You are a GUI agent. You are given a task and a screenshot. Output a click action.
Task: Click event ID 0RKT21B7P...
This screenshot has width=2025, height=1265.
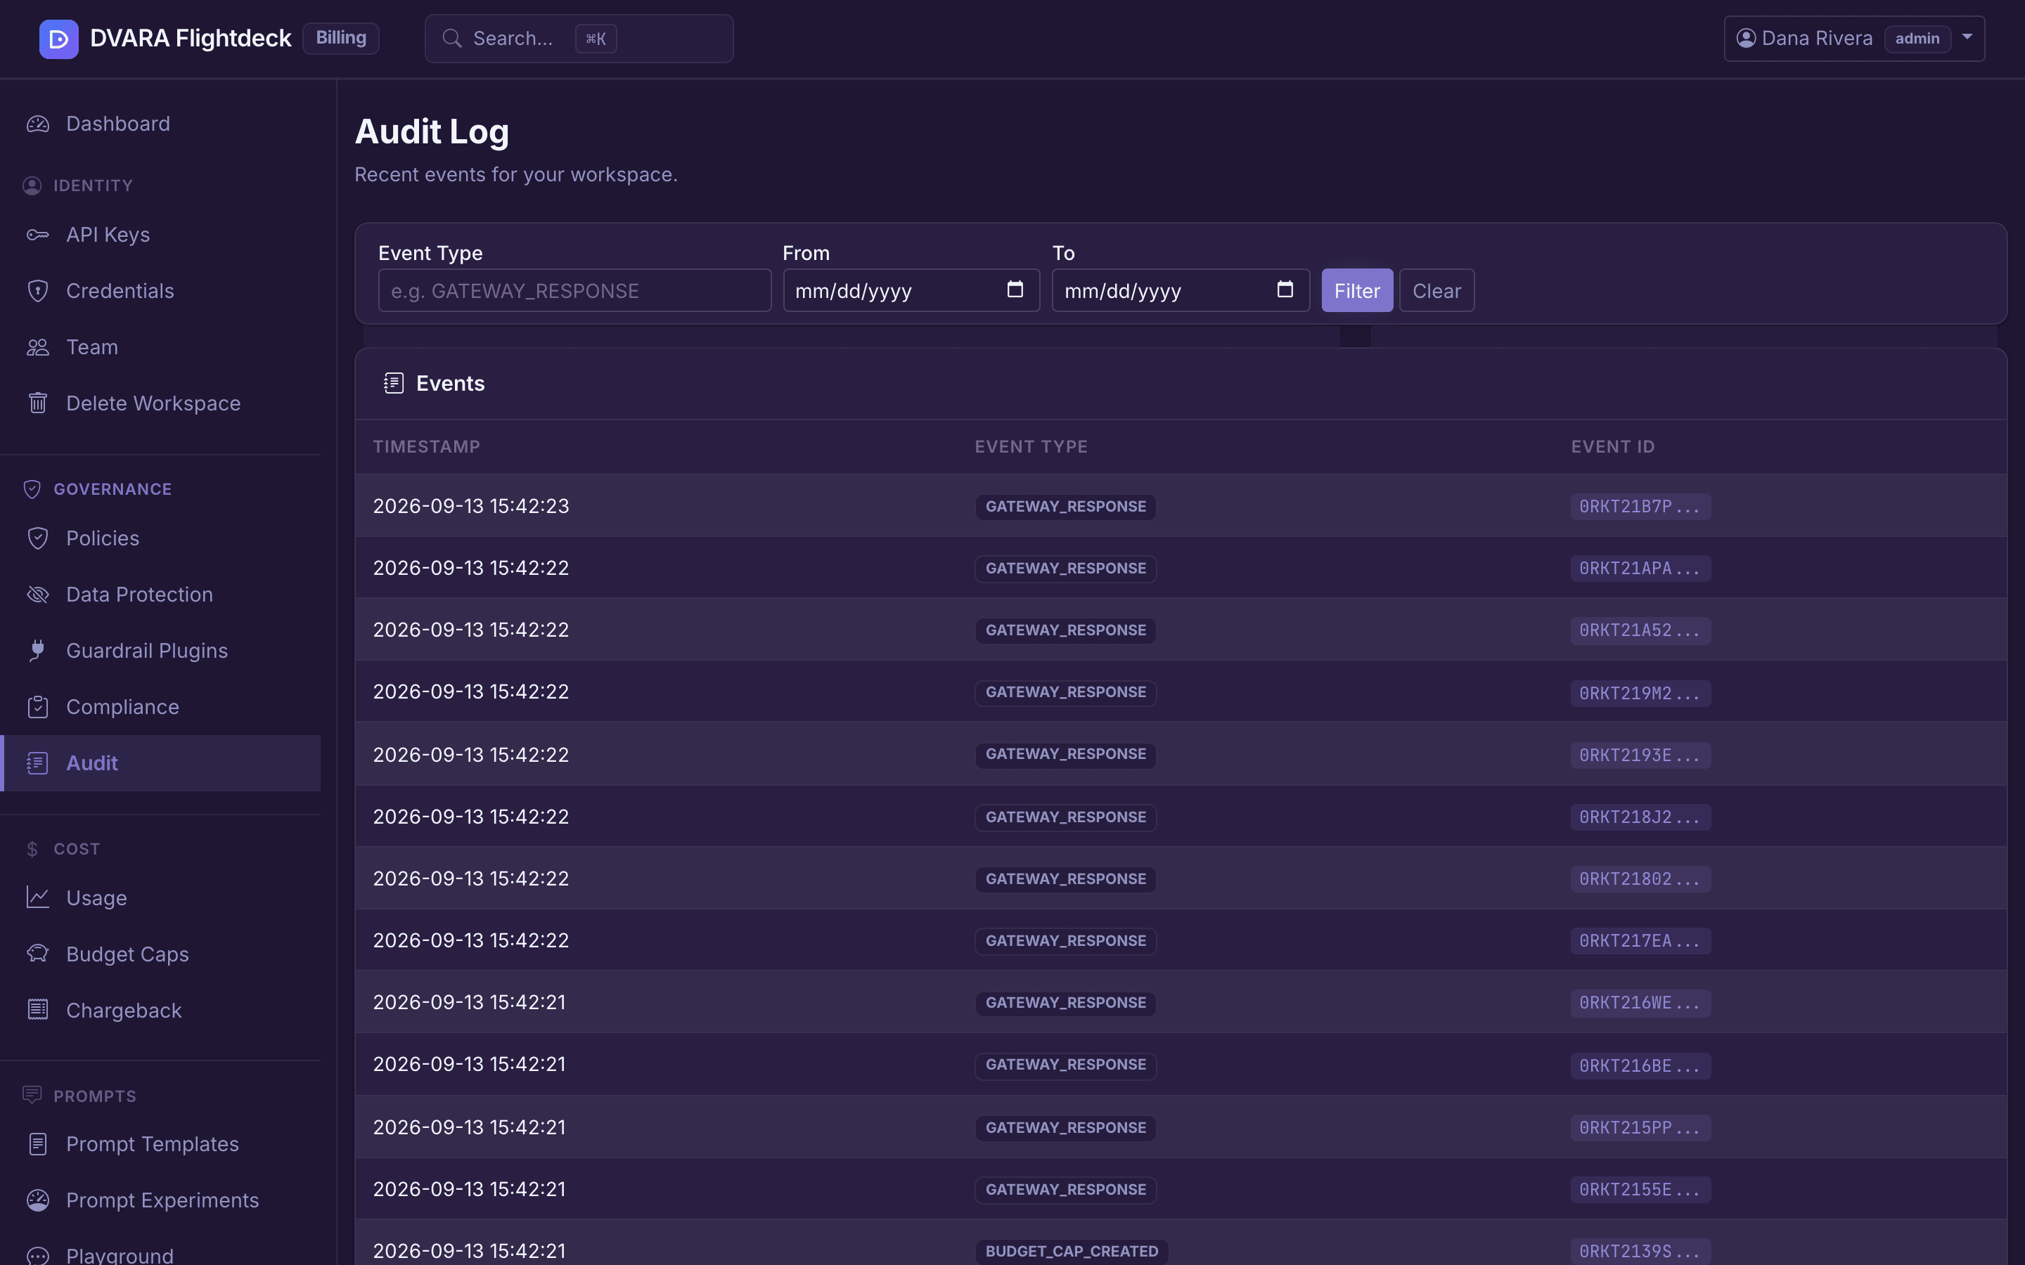(x=1640, y=506)
